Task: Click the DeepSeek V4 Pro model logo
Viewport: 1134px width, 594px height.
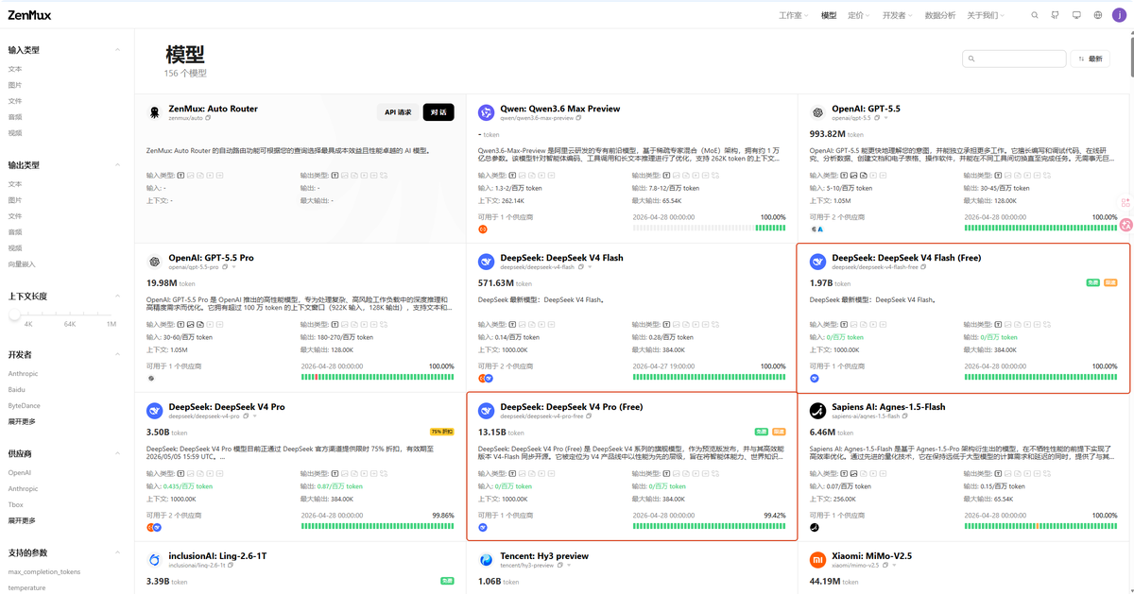Action: pos(154,411)
